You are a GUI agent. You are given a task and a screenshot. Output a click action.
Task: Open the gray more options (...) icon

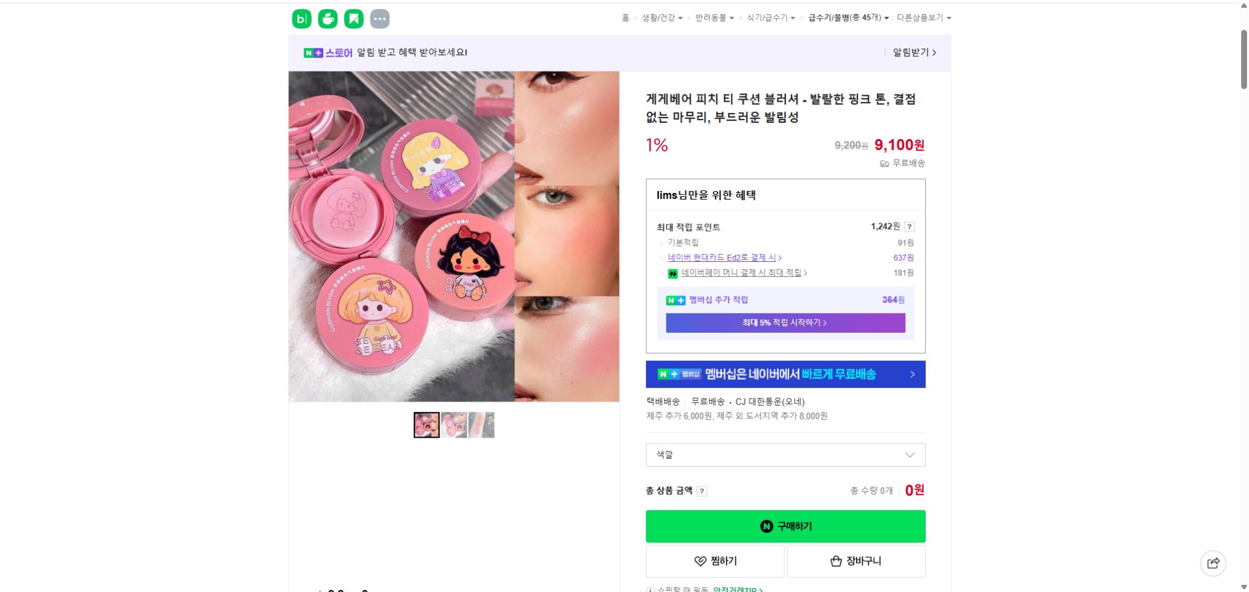tap(378, 19)
